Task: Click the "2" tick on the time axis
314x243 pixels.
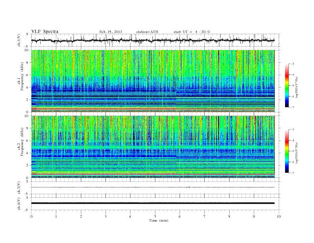Action: point(81,216)
